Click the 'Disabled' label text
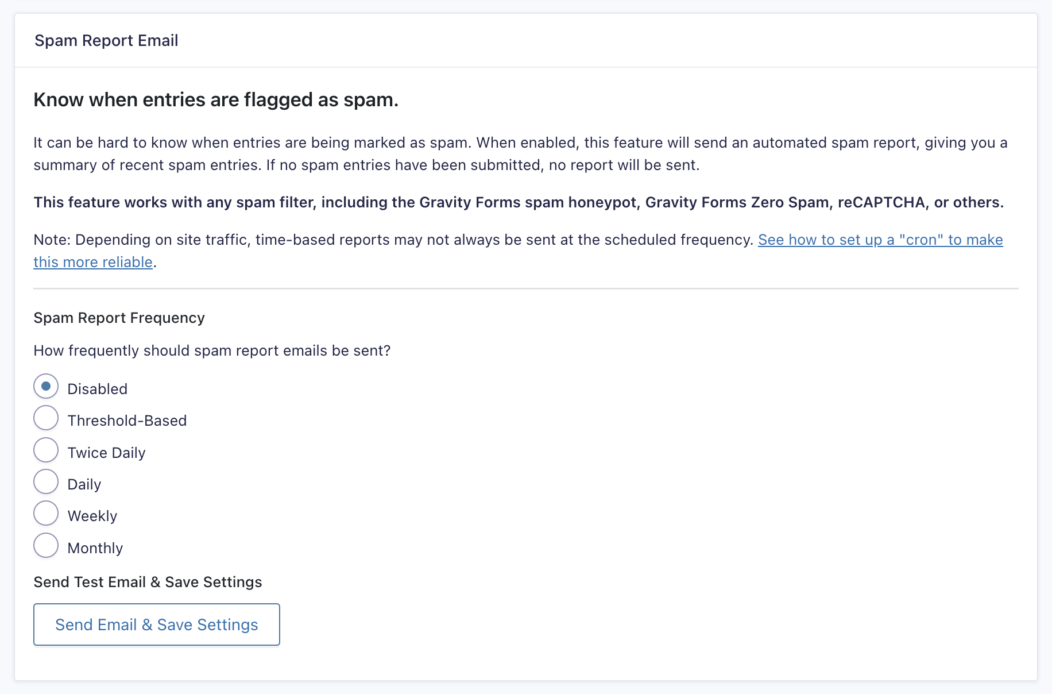This screenshot has height=694, width=1052. (x=97, y=389)
